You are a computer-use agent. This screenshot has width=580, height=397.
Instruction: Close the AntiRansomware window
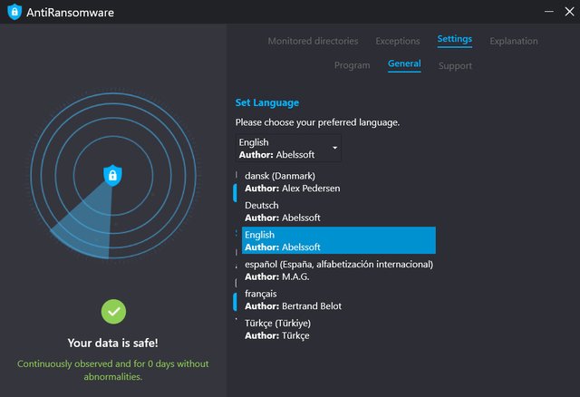(570, 12)
